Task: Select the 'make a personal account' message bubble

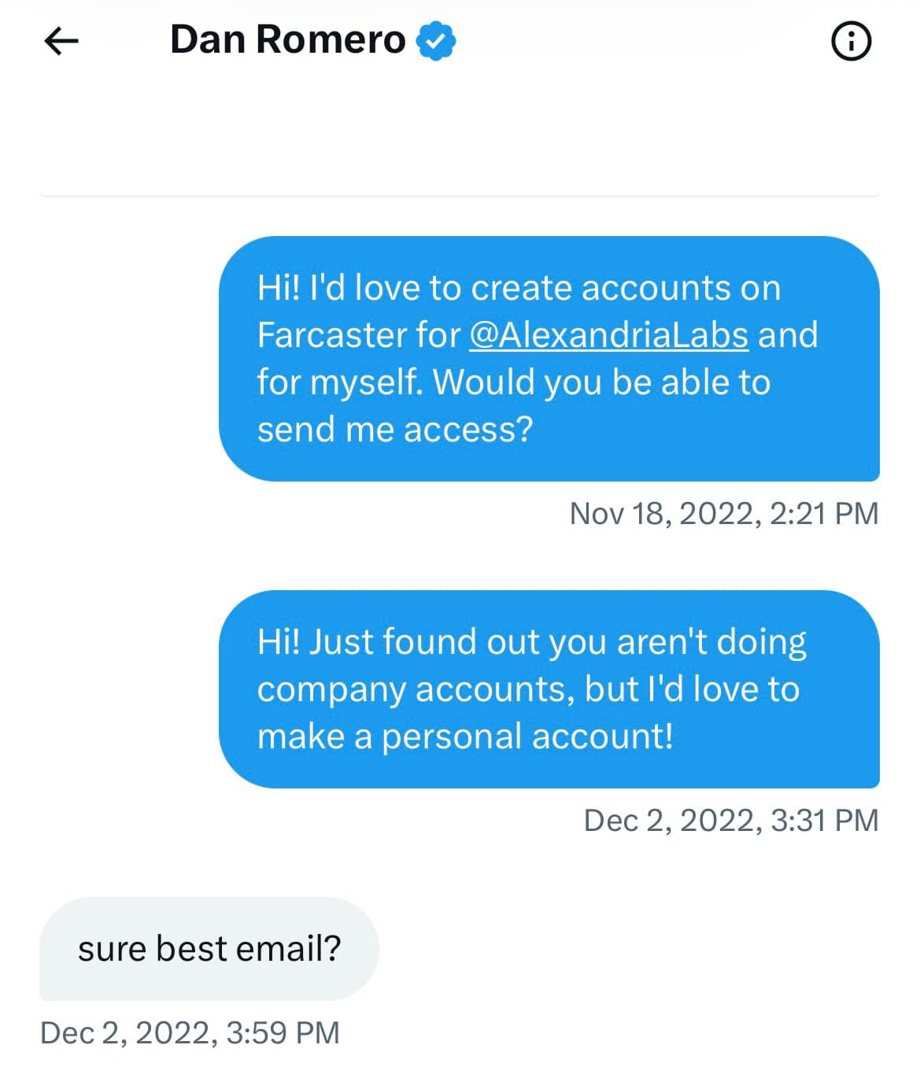Action: click(549, 689)
